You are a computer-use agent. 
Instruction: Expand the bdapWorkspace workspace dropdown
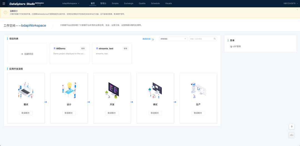(71, 3)
